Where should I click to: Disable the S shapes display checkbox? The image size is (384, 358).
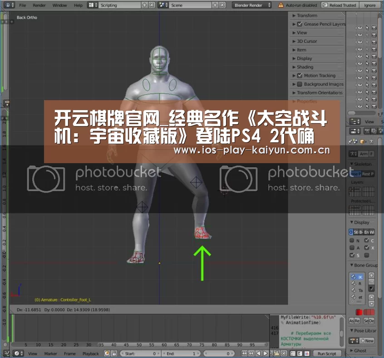pos(352,255)
